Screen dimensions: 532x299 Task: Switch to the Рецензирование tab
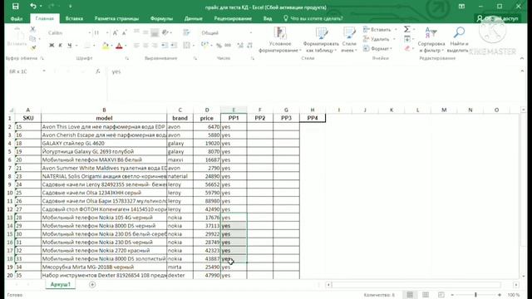(x=233, y=18)
